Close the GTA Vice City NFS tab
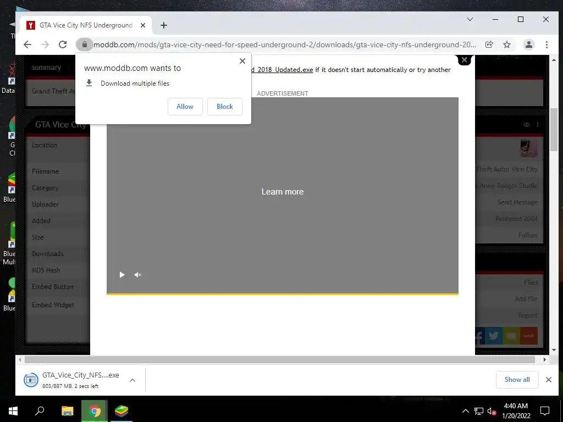Viewport: 563px width, 422px height. pos(143,25)
